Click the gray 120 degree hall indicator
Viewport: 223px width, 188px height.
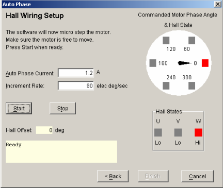point(166,41)
